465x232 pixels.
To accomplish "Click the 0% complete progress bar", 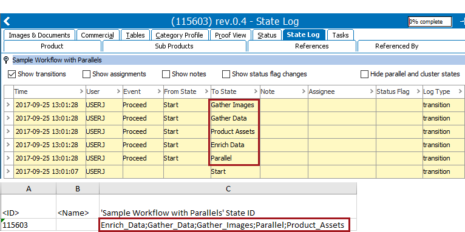I will pyautogui.click(x=430, y=22).
